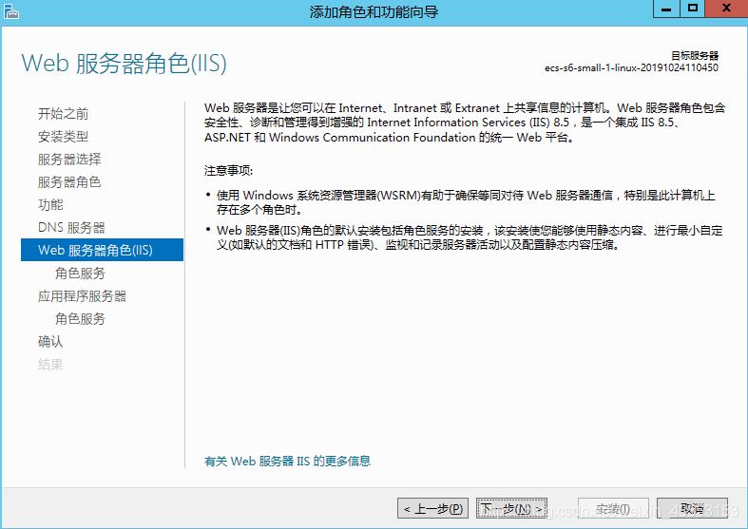Open link 有关 Web 服务器 IIS 的更多信息
The width and height of the screenshot is (748, 529).
287,462
